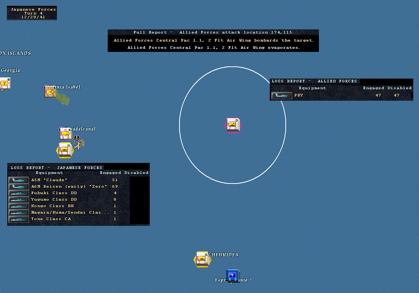
Task: Click the A5M Claude aircraft icon
Action: pyautogui.click(x=18, y=180)
